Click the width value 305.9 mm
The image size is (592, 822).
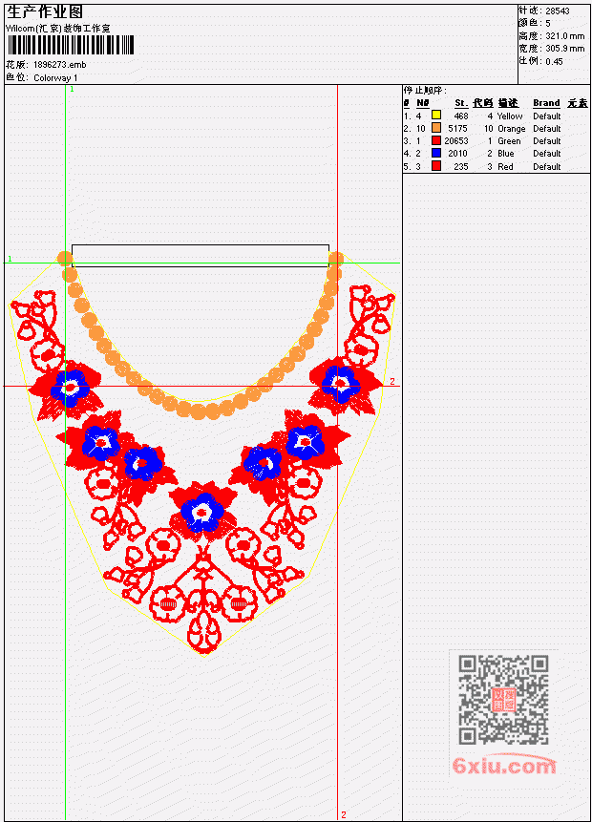[x=564, y=49]
